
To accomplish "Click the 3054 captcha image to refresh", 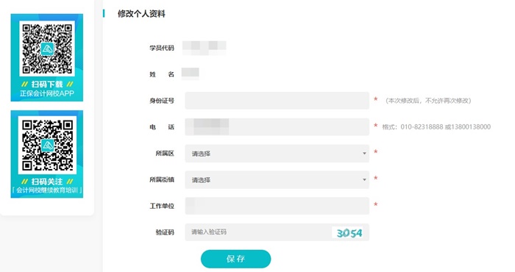I will [349, 232].
